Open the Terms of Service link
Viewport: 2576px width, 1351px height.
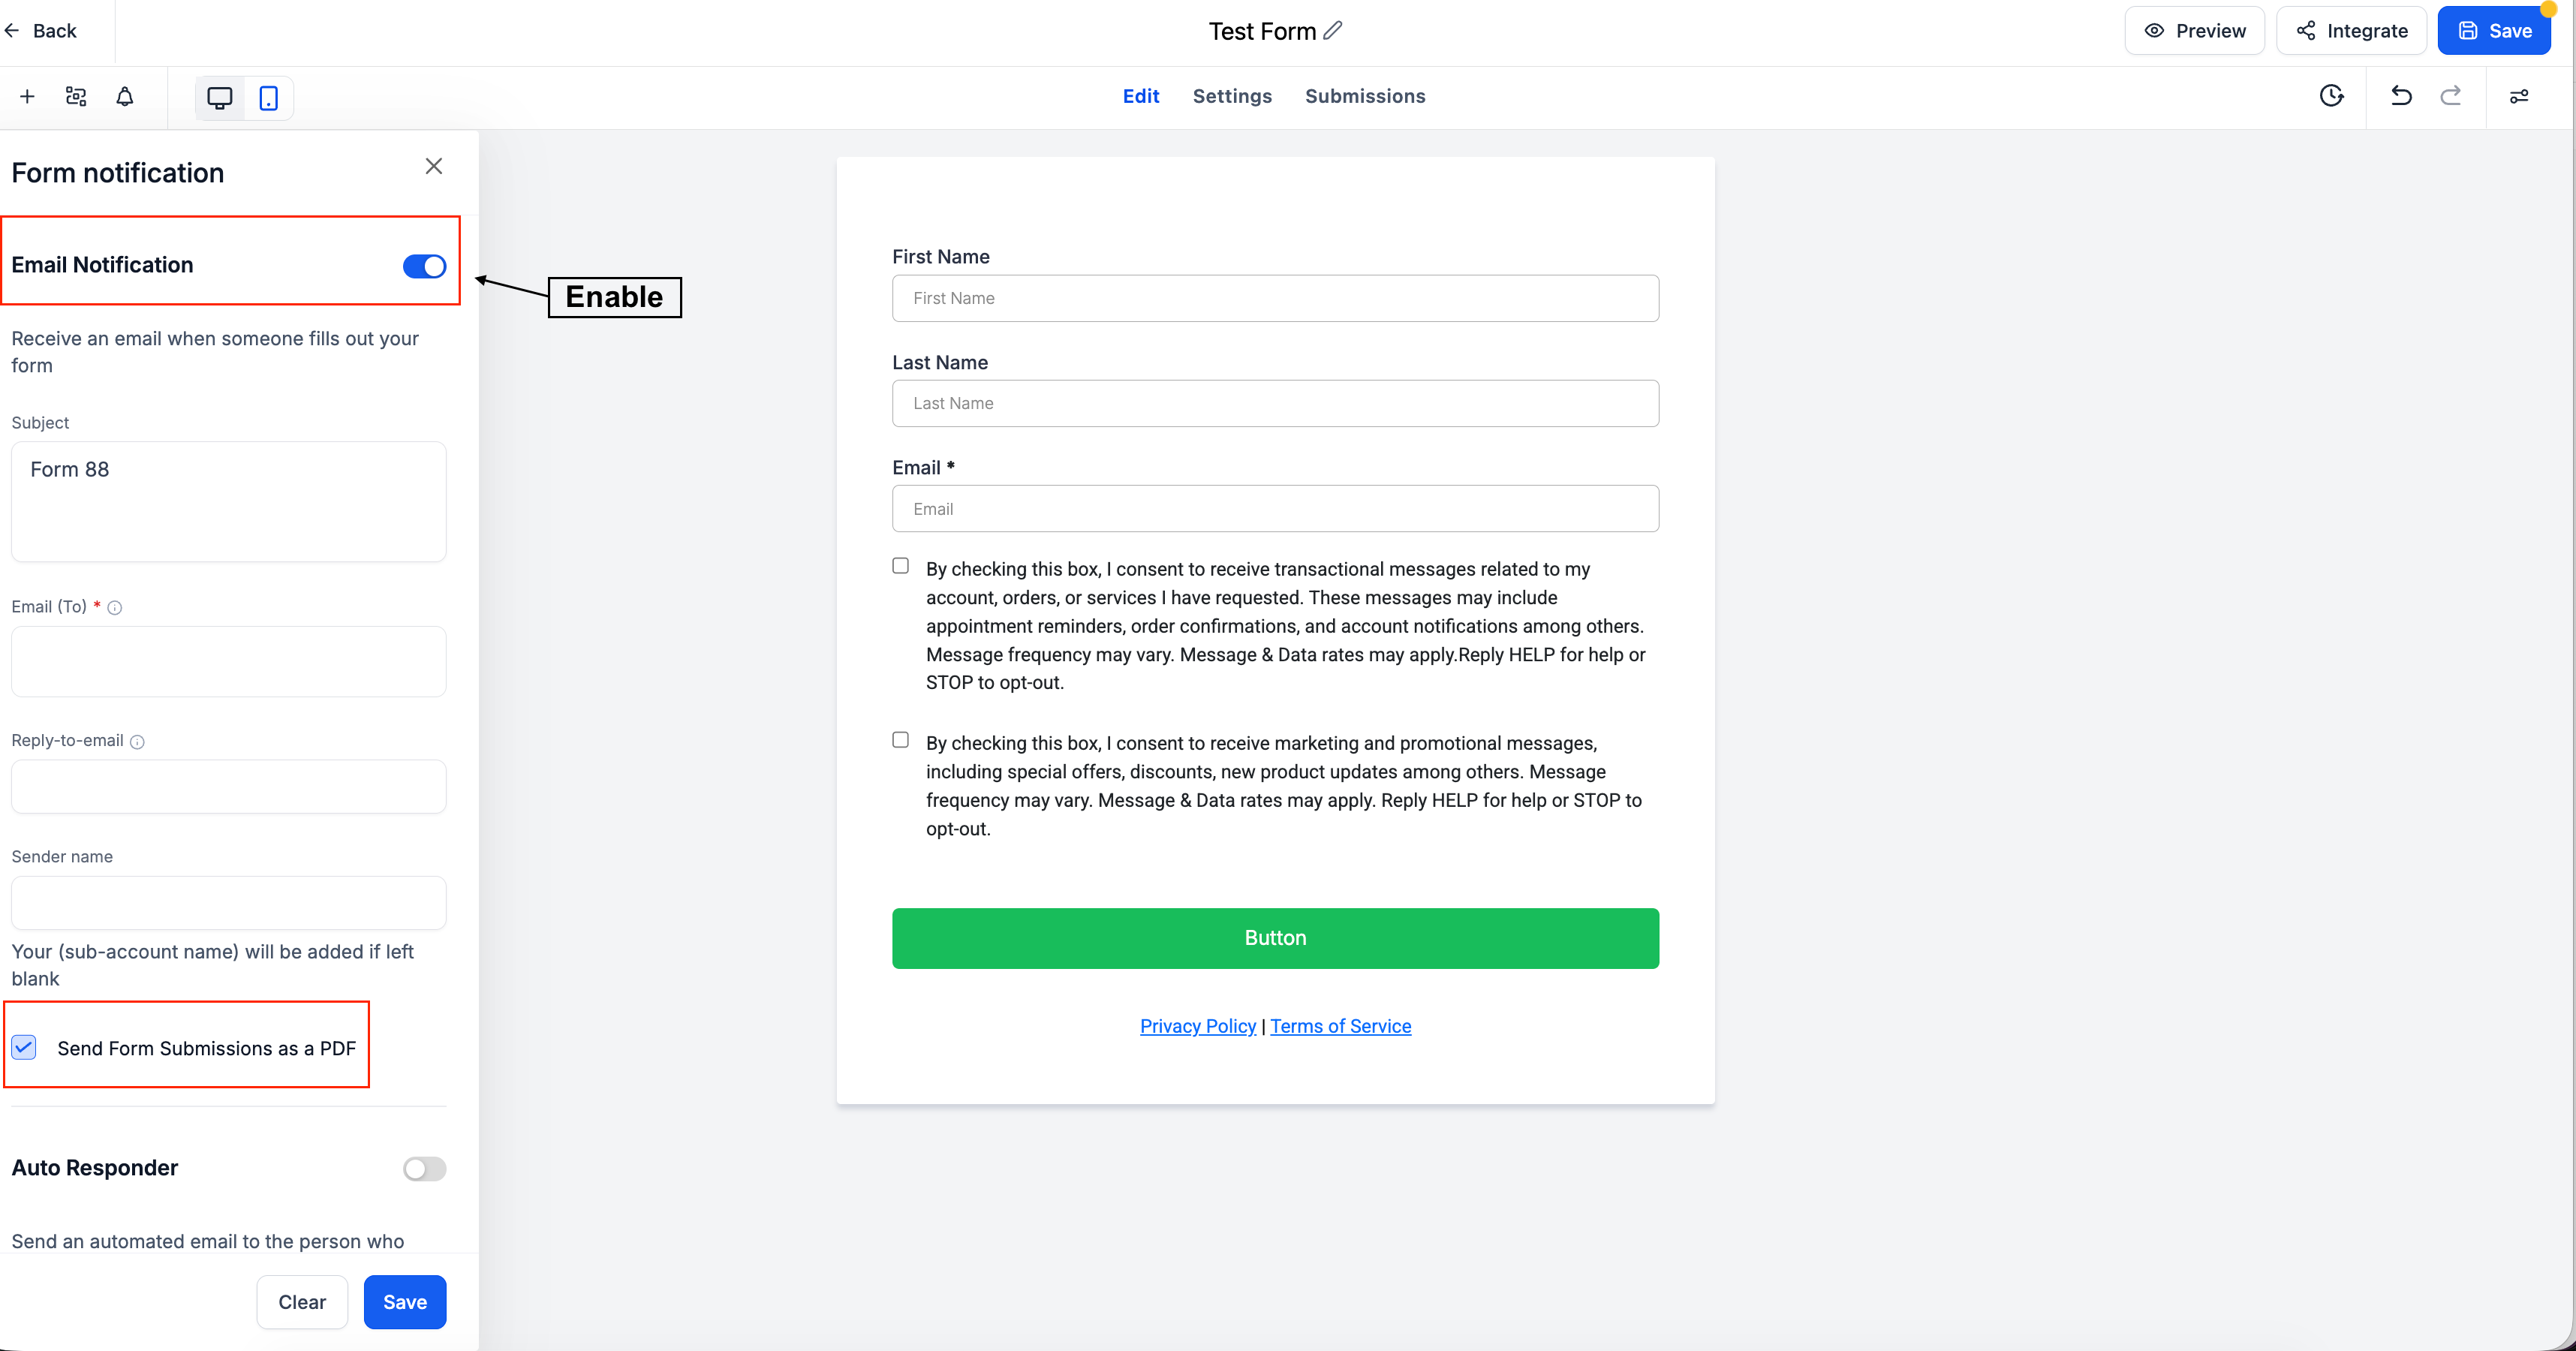[1341, 1026]
